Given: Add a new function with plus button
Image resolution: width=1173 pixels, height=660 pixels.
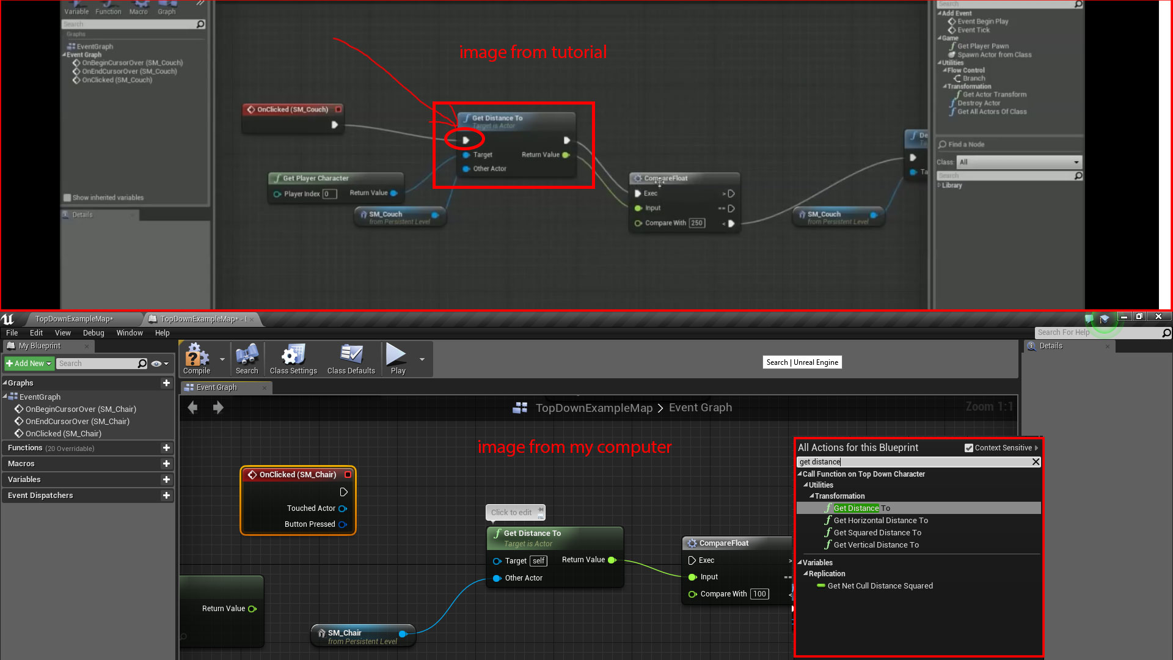Looking at the screenshot, I should tap(166, 448).
